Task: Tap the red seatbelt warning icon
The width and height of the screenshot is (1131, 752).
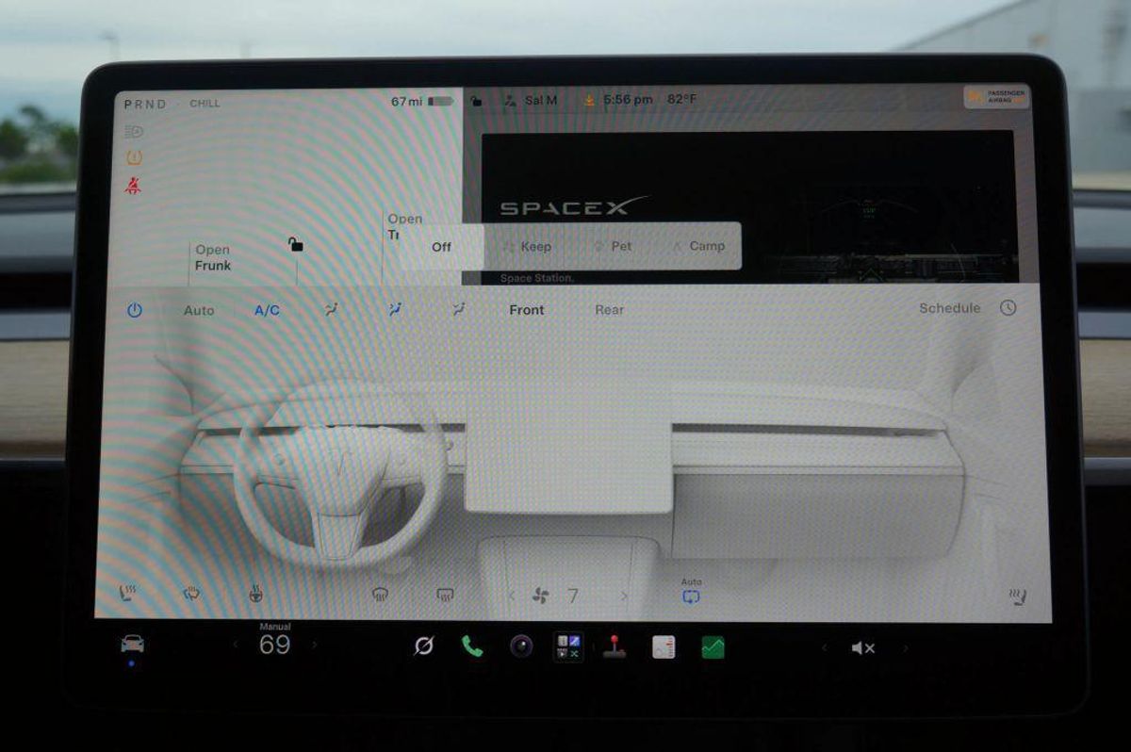Action: click(134, 186)
